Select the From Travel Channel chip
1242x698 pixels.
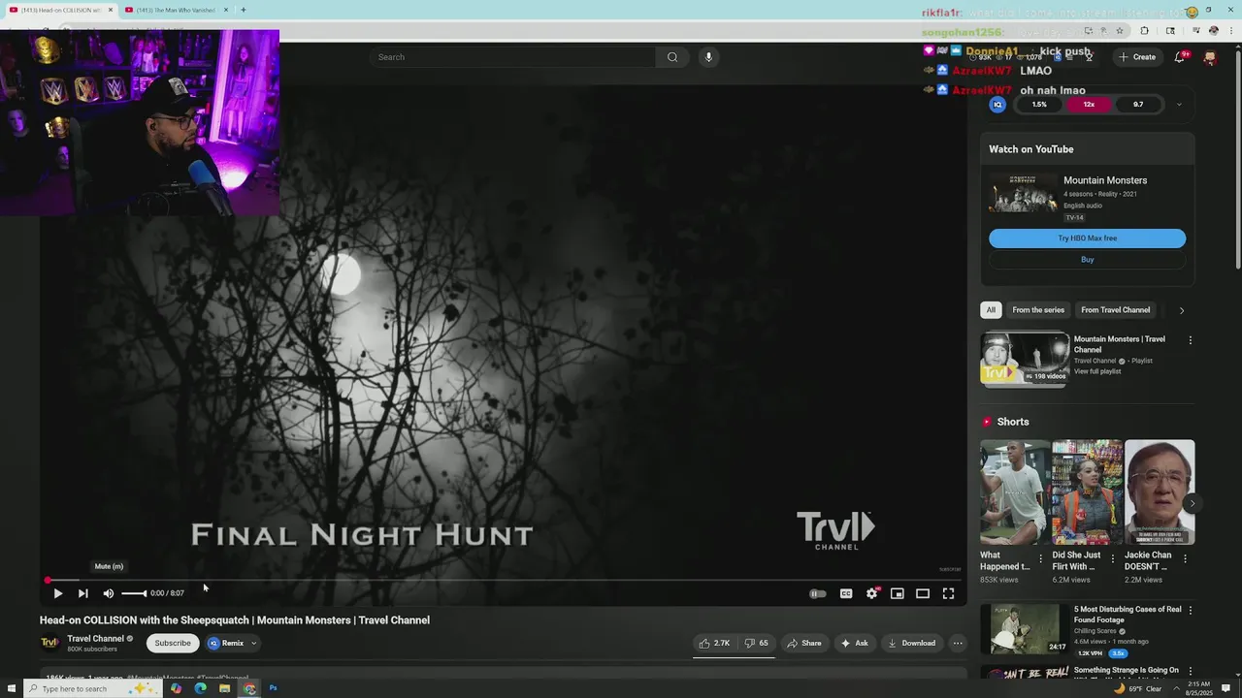tap(1115, 310)
